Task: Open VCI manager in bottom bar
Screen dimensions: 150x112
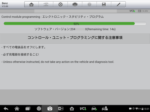Action: pyautogui.click(x=83, y=109)
